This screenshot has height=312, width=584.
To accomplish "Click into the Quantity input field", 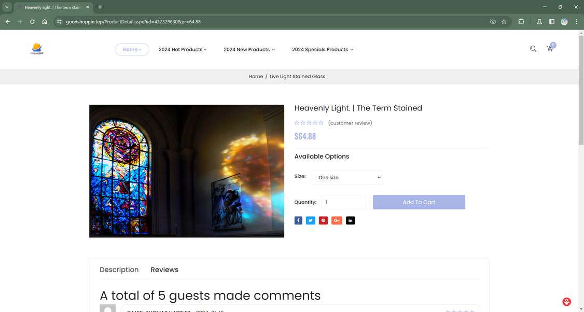I will click(344, 202).
